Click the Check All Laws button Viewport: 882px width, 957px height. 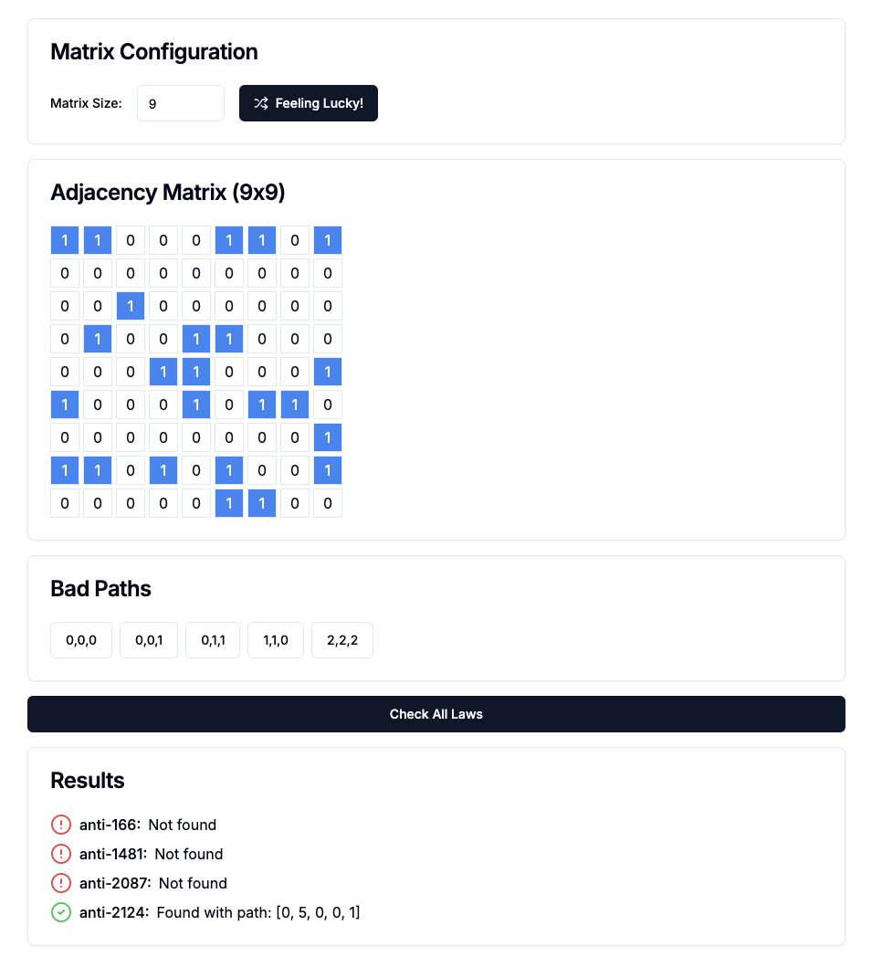[436, 714]
